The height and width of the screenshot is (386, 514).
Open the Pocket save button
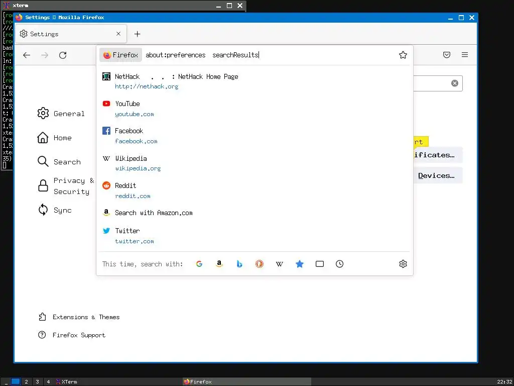tap(446, 55)
